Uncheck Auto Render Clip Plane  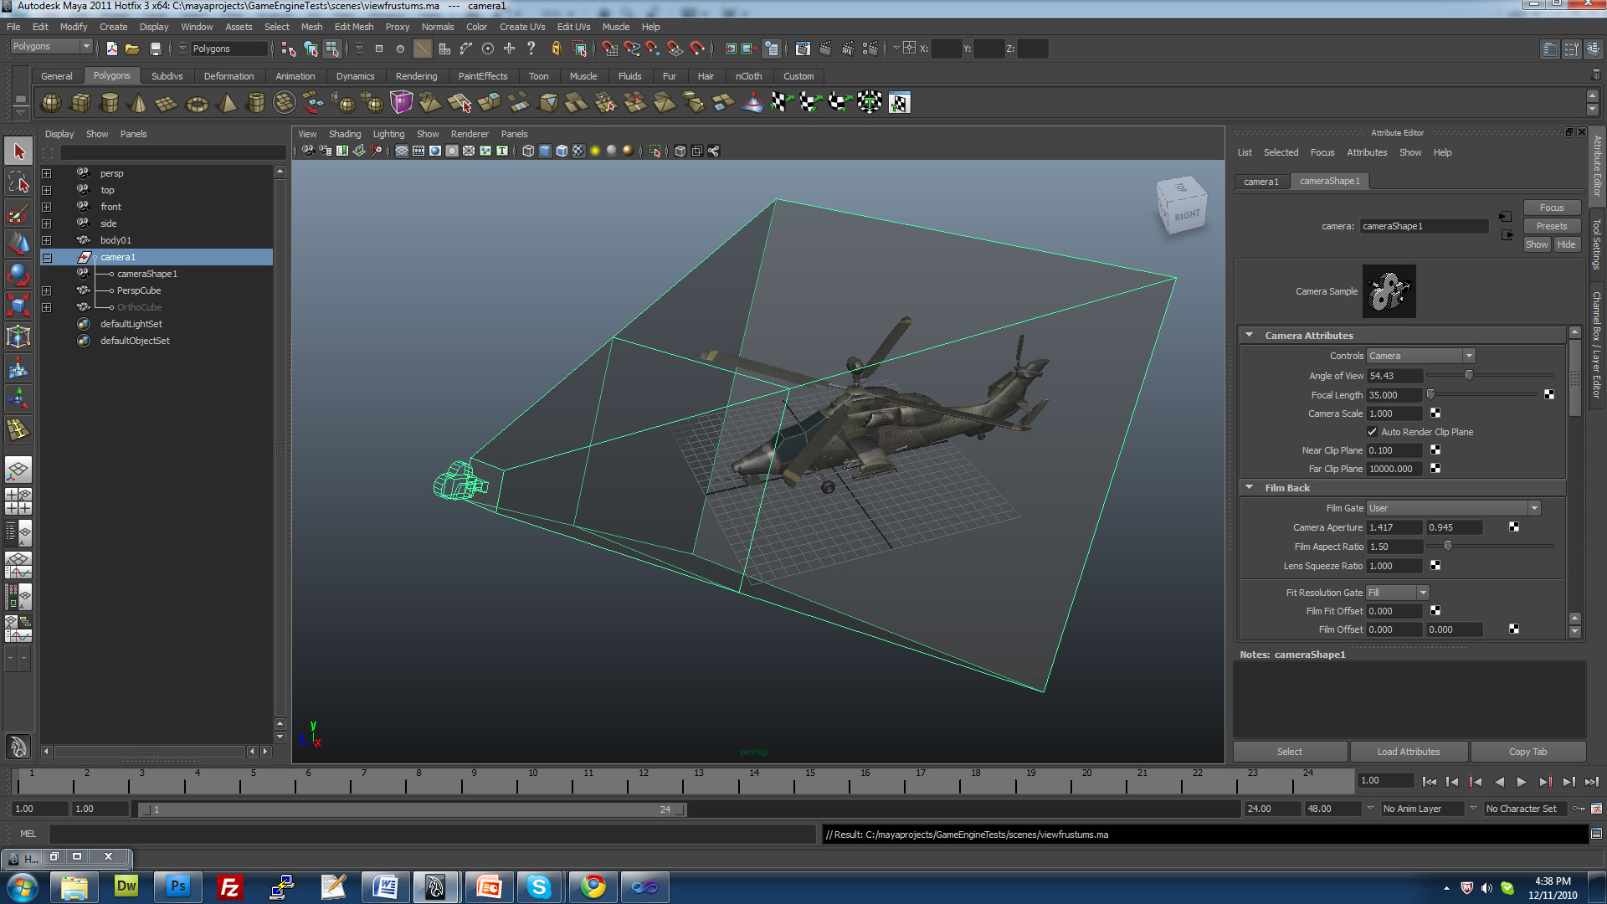1372,432
